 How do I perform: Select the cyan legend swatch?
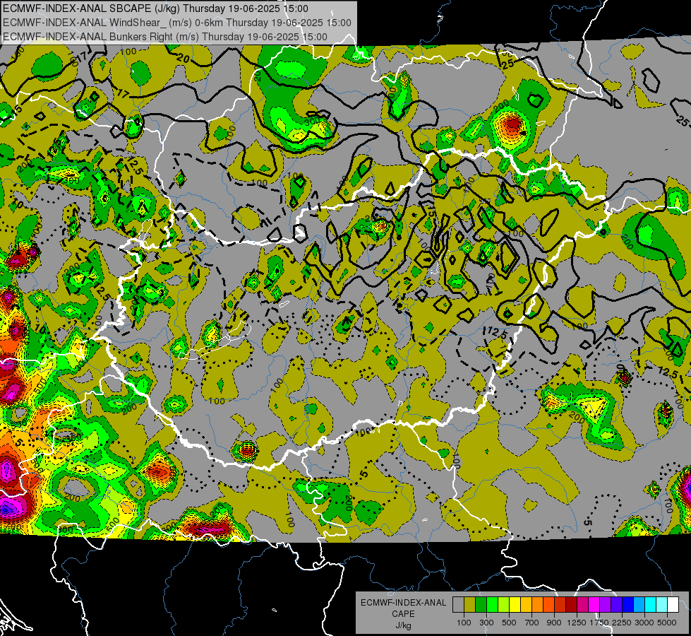pyautogui.click(x=651, y=605)
